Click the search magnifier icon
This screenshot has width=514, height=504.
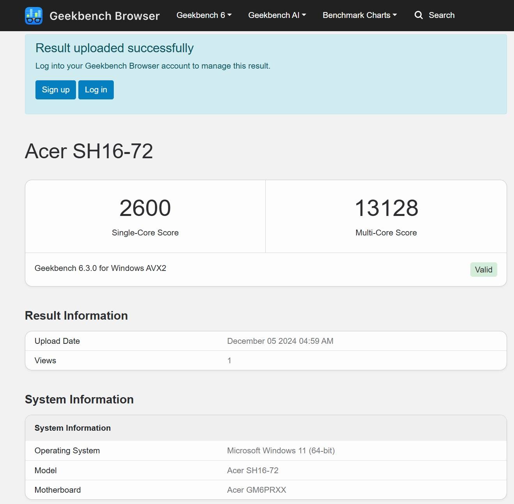419,15
